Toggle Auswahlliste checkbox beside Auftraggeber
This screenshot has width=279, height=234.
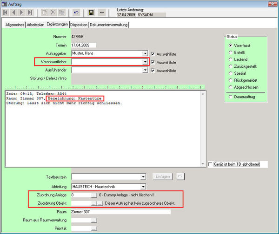[153, 53]
